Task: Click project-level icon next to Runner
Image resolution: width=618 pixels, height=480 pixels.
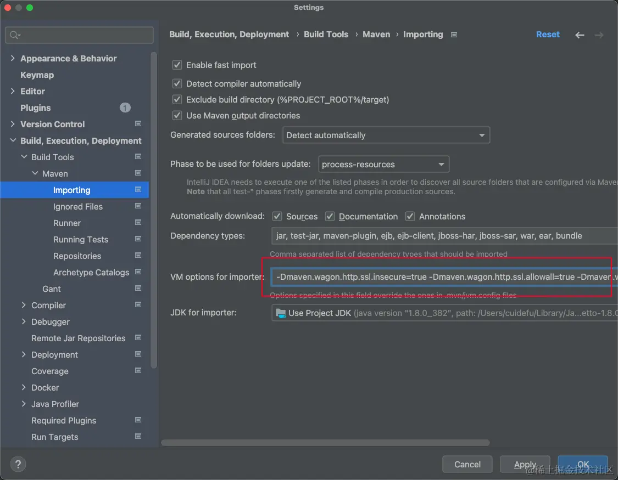Action: pos(138,223)
